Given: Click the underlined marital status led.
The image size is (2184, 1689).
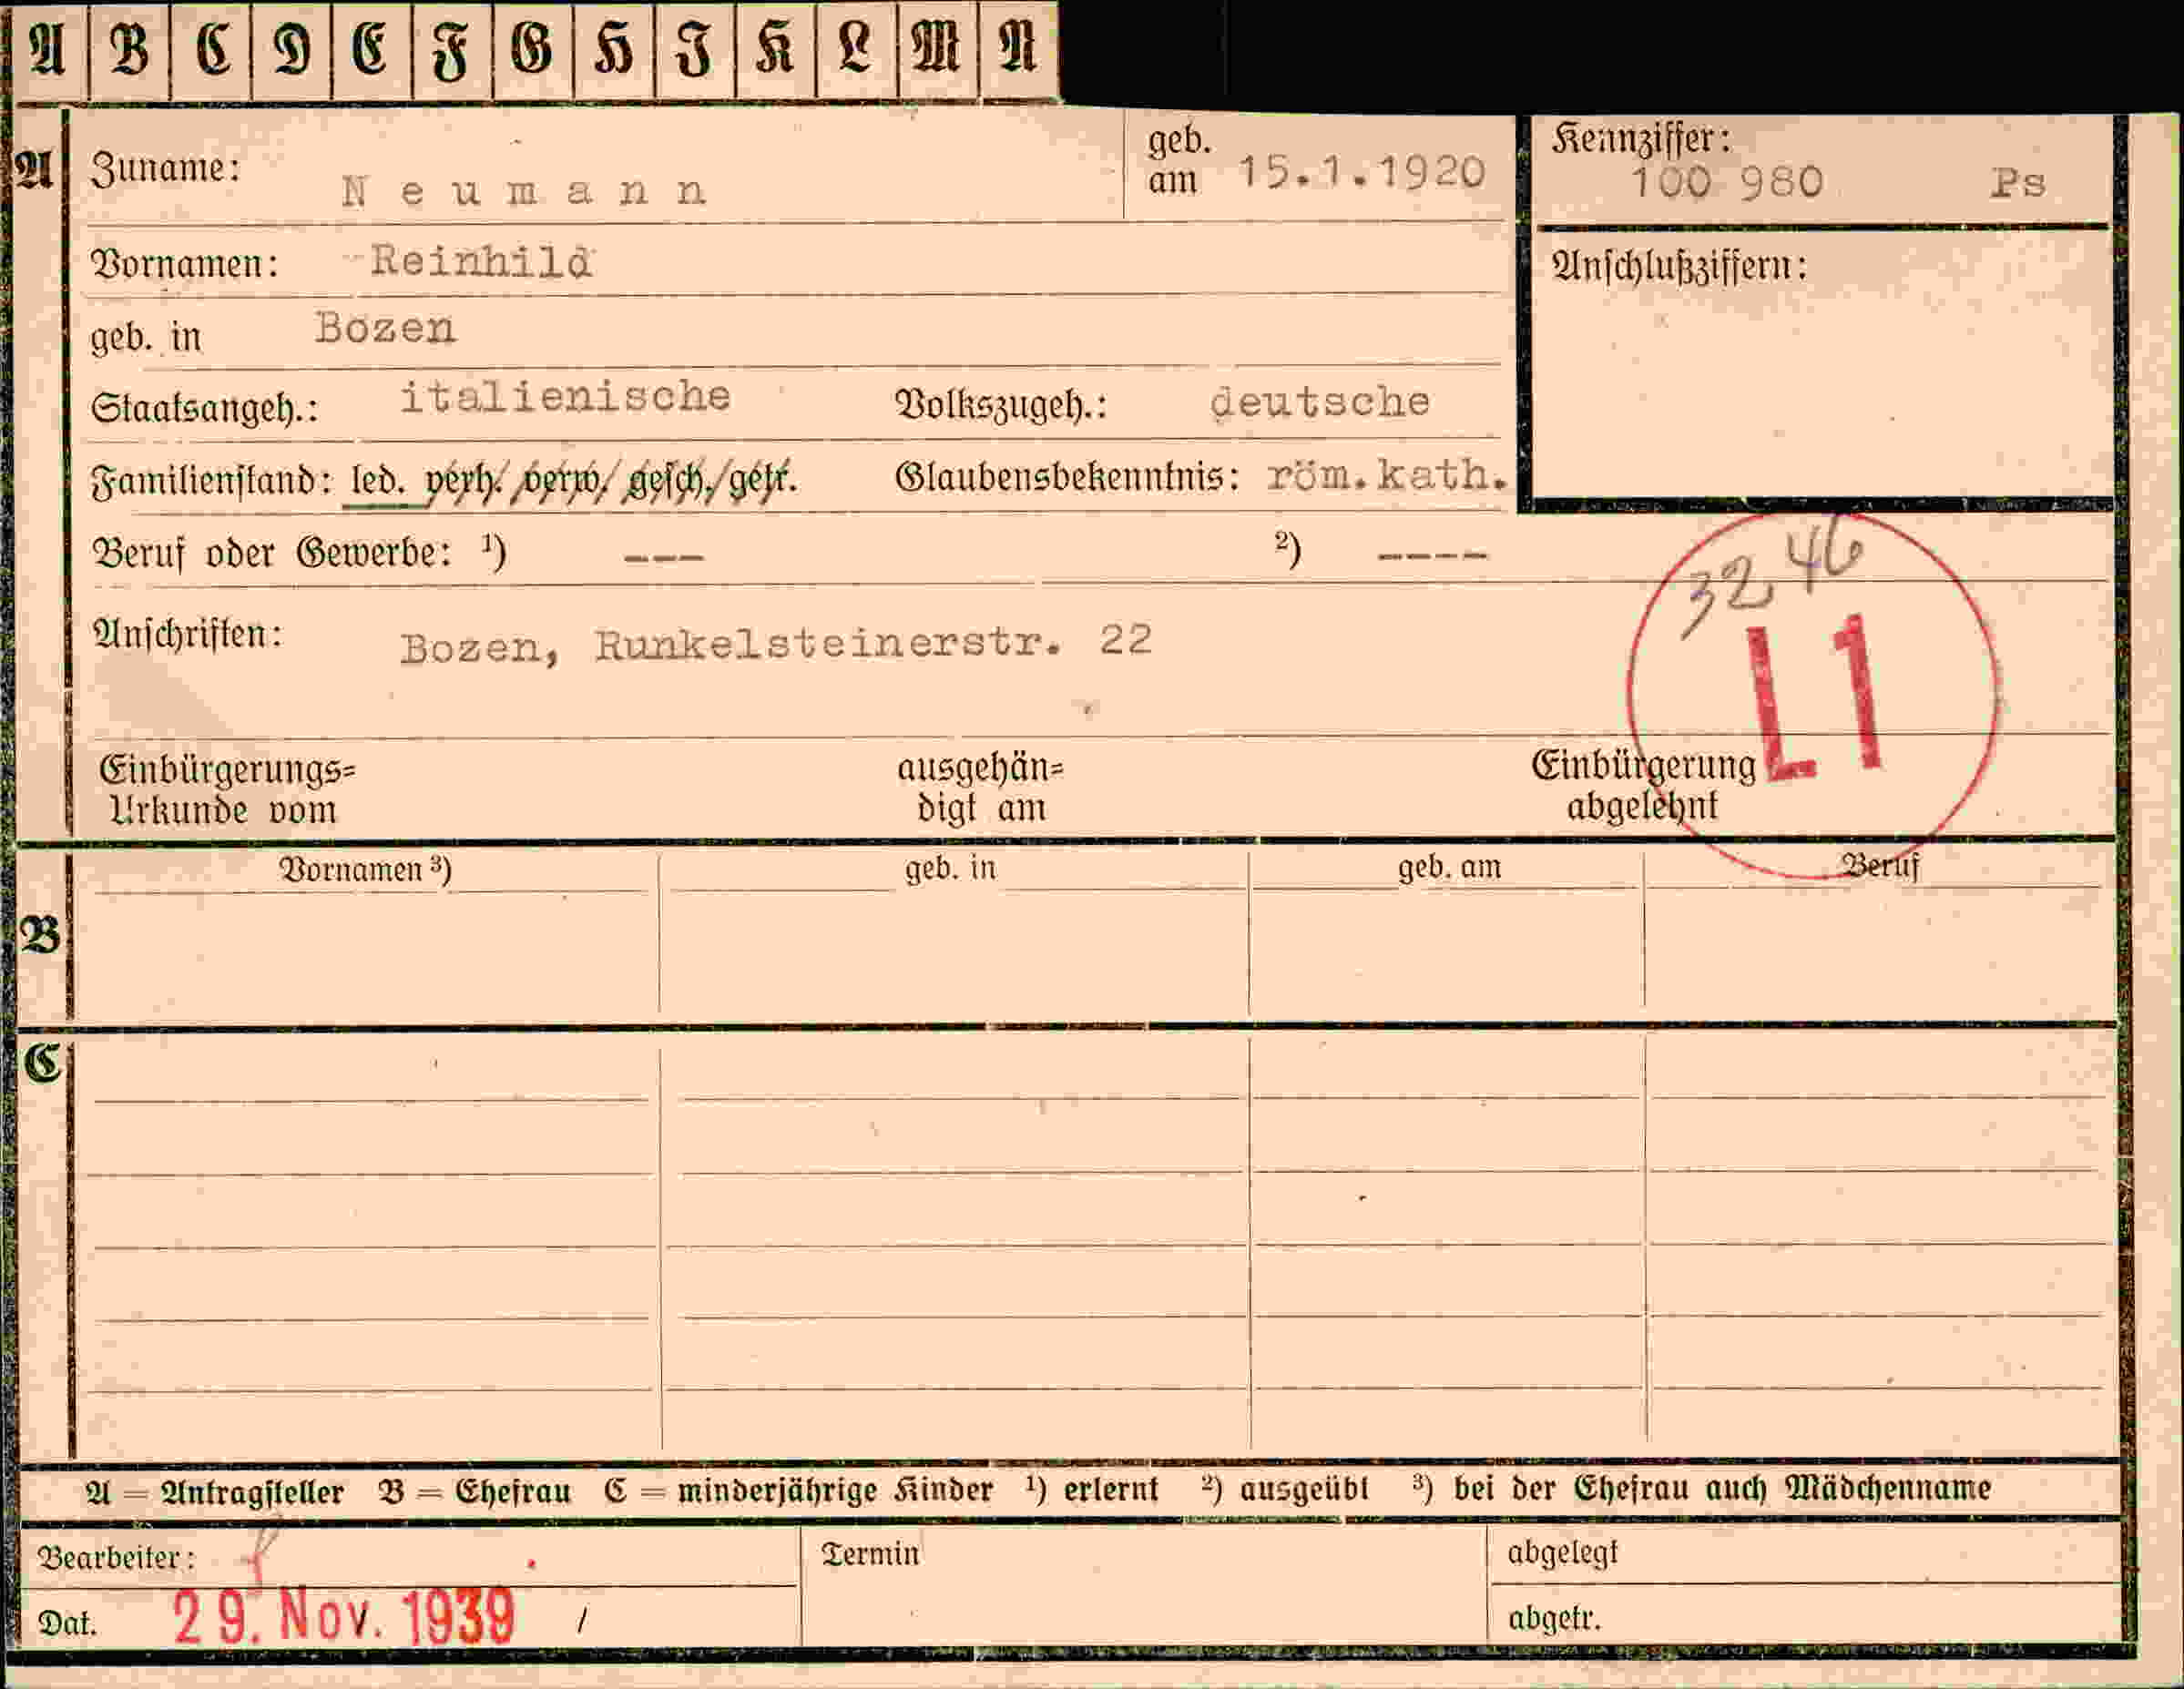Looking at the screenshot, I should (x=378, y=481).
